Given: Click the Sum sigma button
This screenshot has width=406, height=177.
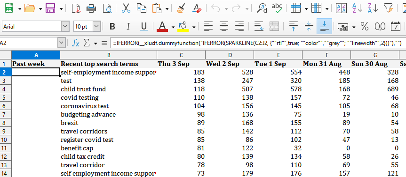Looking at the screenshot, I should pos(87,43).
